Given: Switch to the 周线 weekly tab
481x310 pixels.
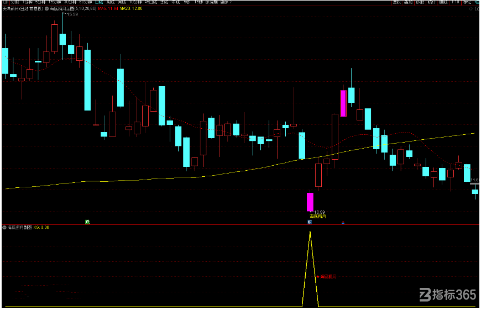Looking at the screenshot, I should coord(111,2).
